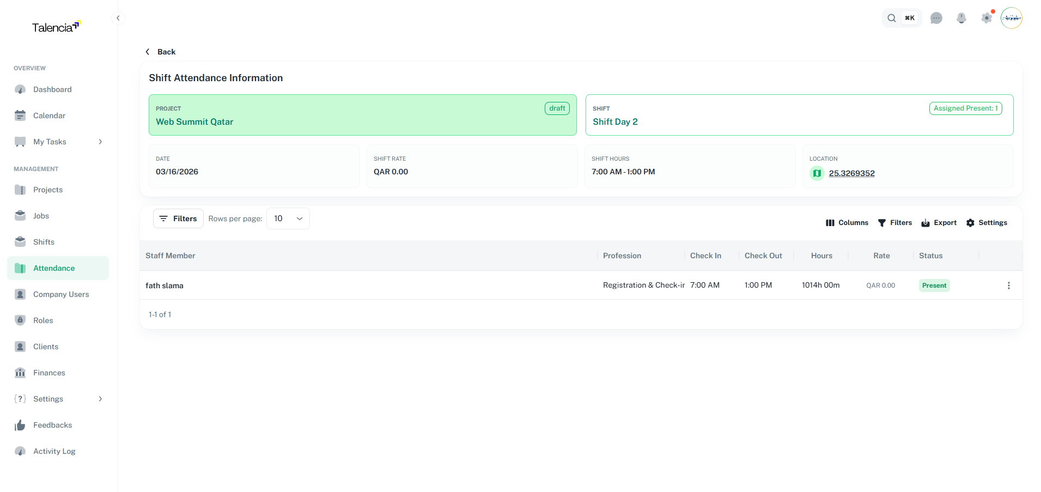Open the Shifts section in the sidebar

click(44, 241)
